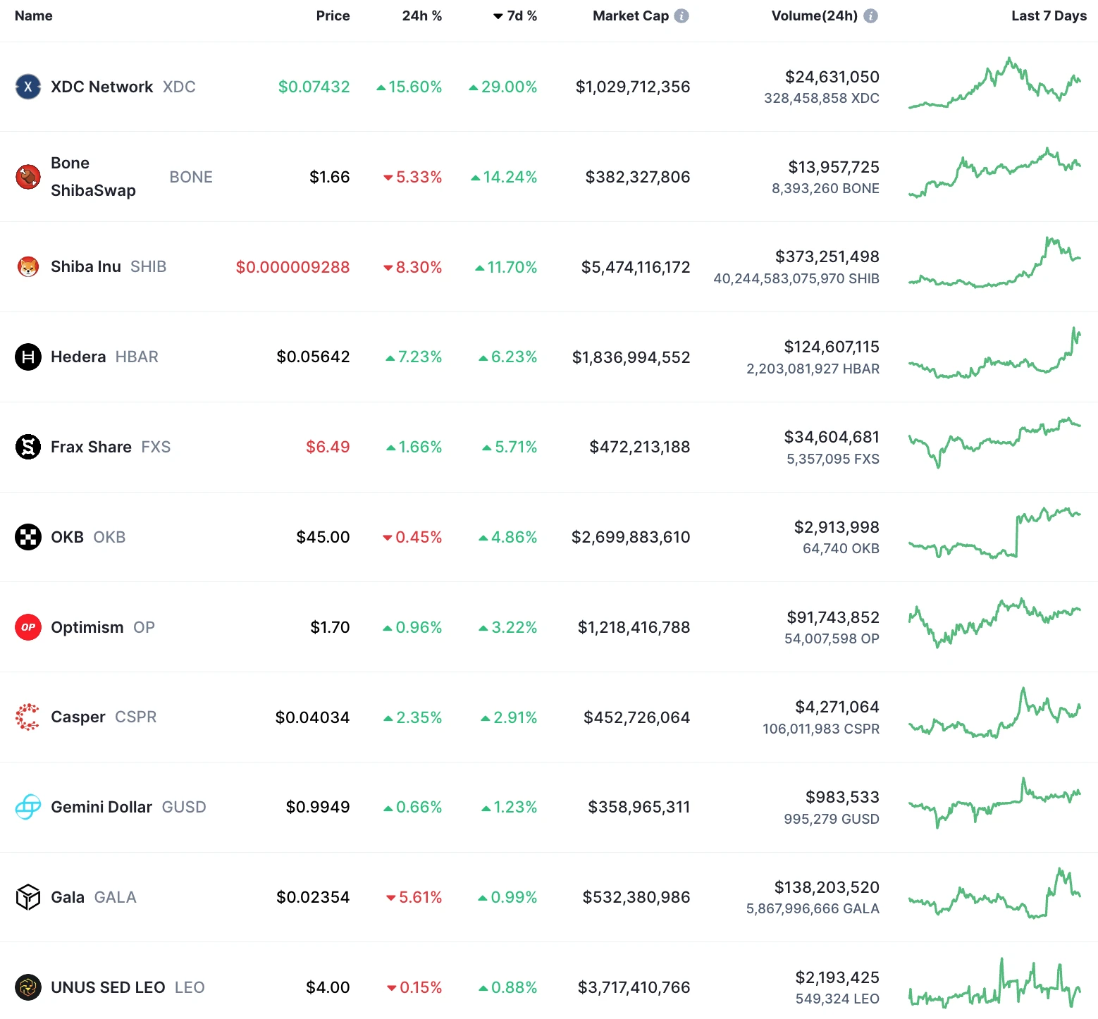The image size is (1098, 1019).
Task: Click the Shiba Inu price $0.000009288
Action: click(293, 267)
